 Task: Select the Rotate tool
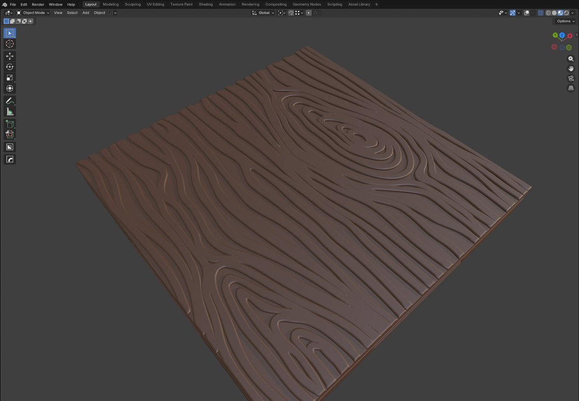click(x=10, y=67)
